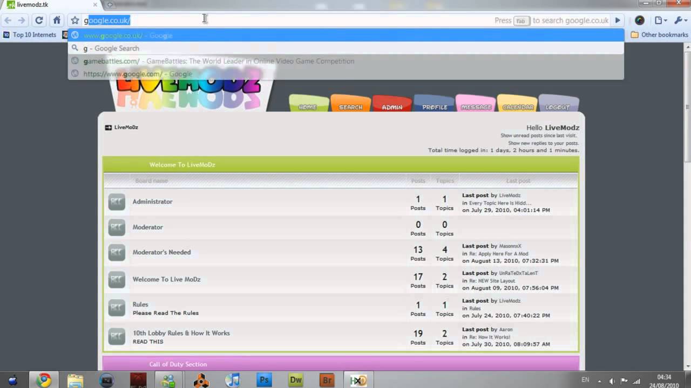
Task: Open the Top 10 Internets bookmark
Action: coord(30,34)
